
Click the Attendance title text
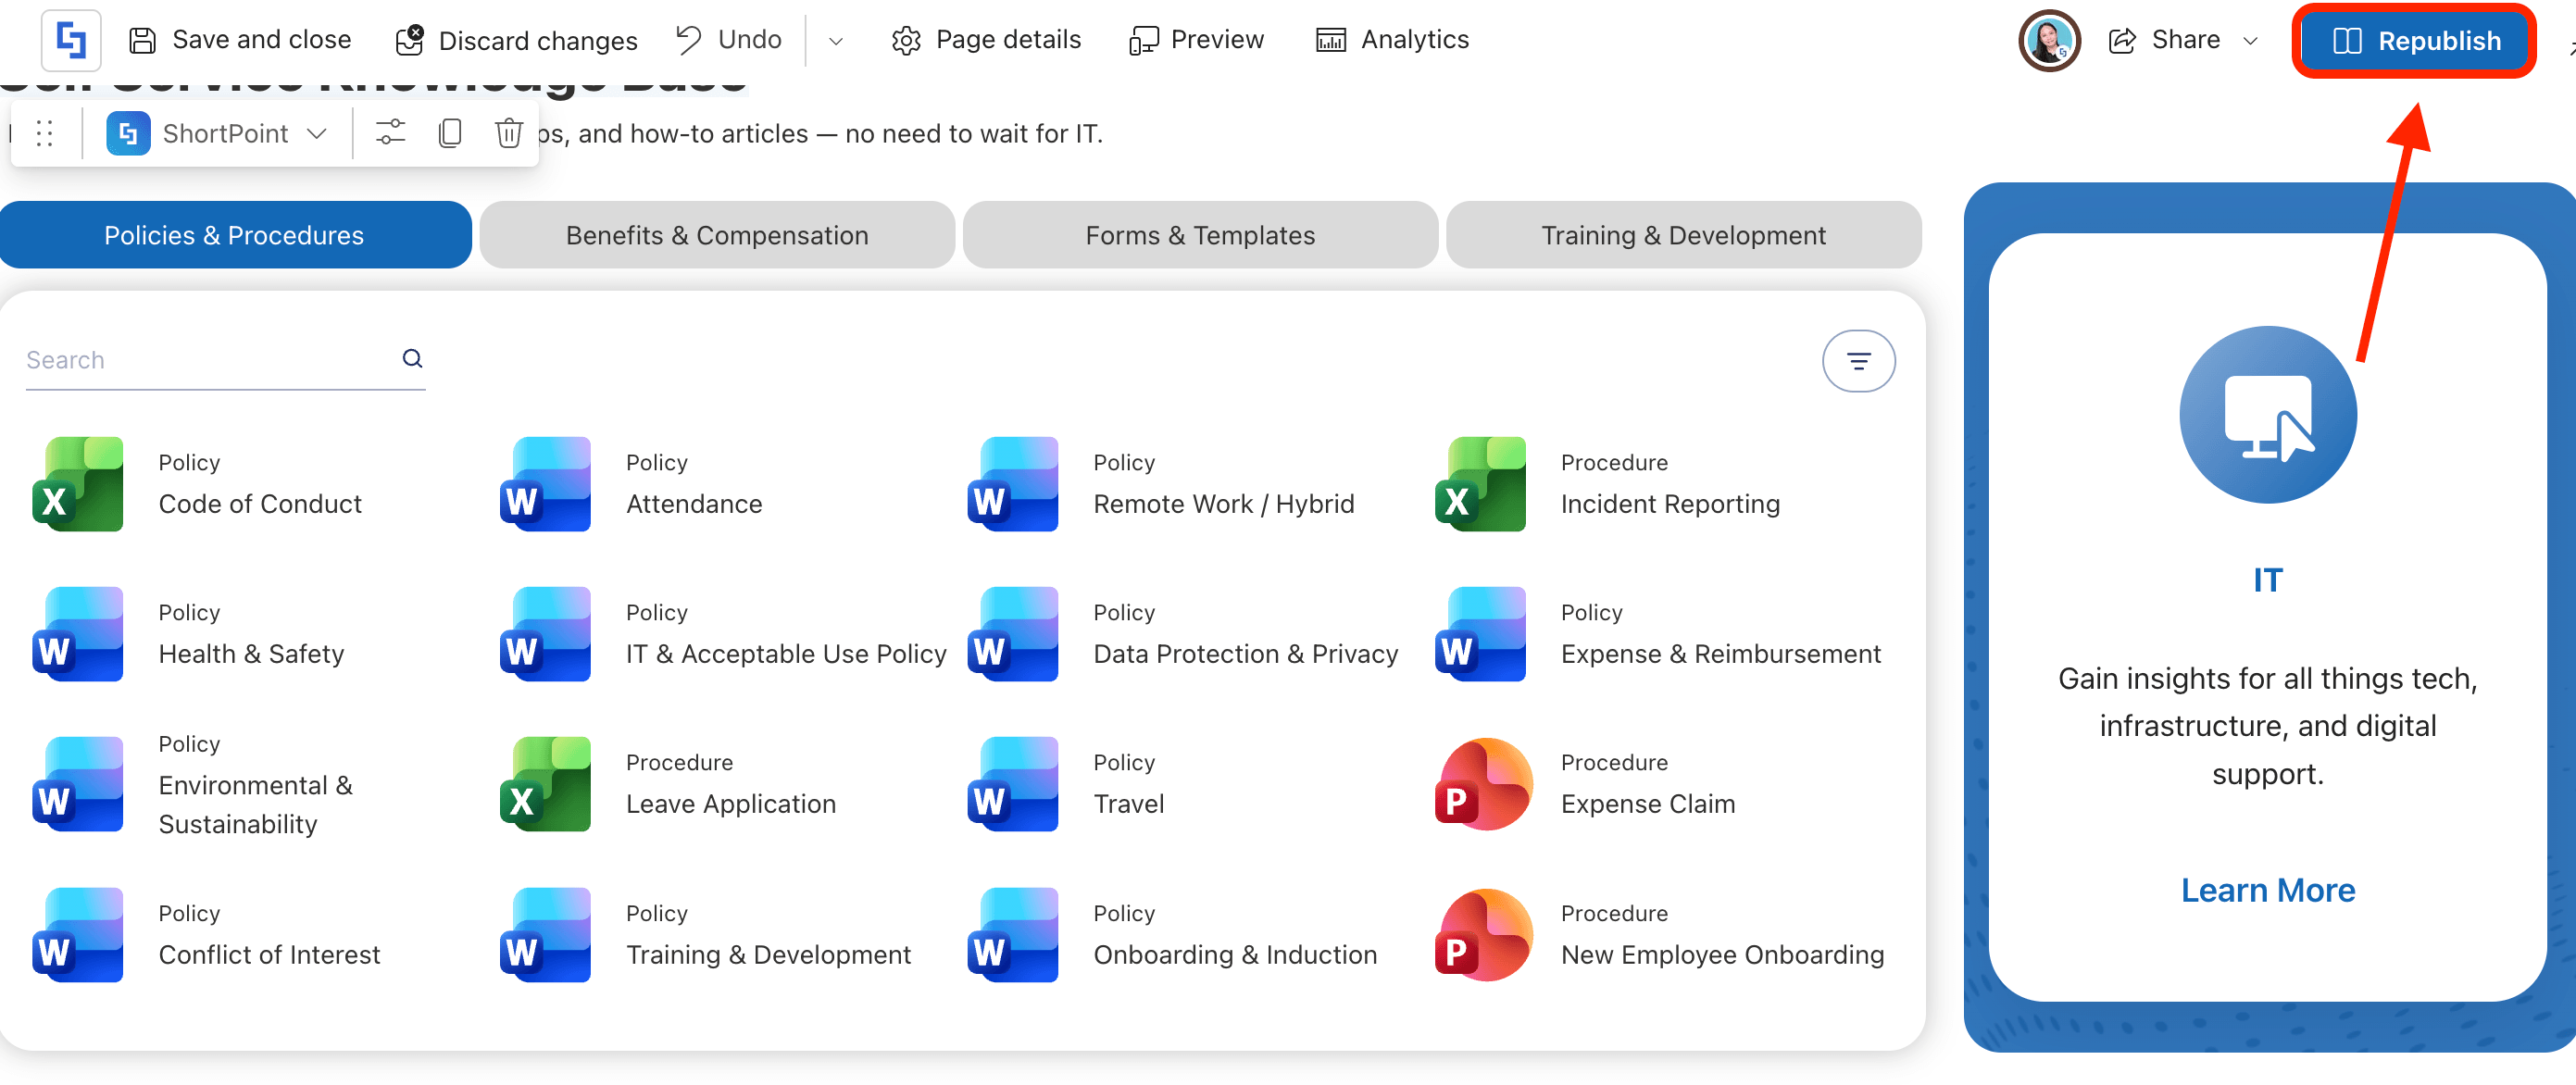pyautogui.click(x=694, y=504)
